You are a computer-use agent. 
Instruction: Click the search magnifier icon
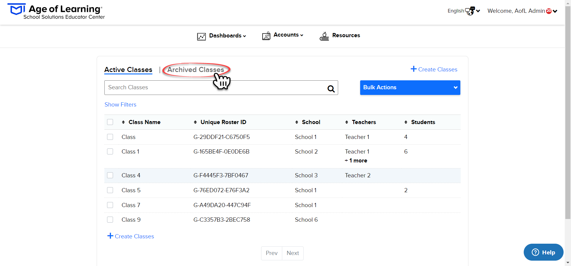tap(331, 88)
